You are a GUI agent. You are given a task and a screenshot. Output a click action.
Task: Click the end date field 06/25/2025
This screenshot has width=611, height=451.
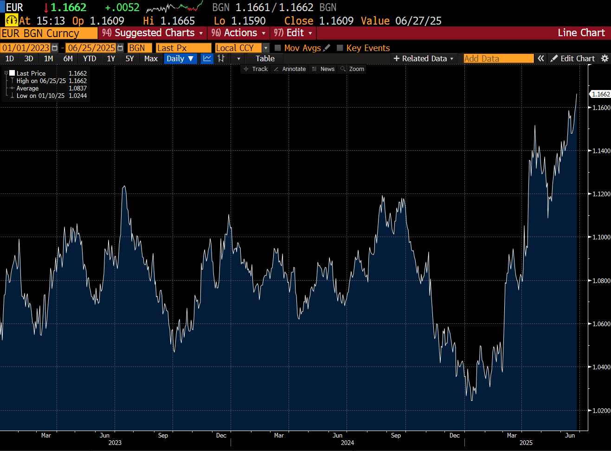click(x=91, y=48)
